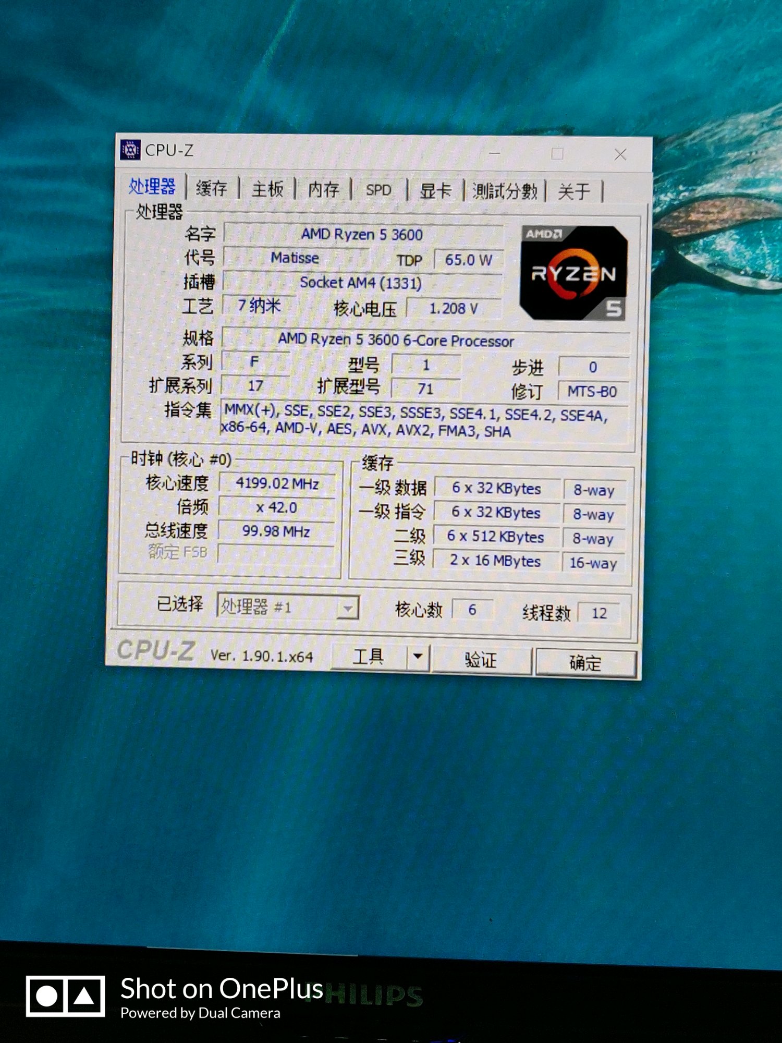Open the 工具 dropdown arrow
Viewport: 782px width, 1043px height.
tap(418, 657)
